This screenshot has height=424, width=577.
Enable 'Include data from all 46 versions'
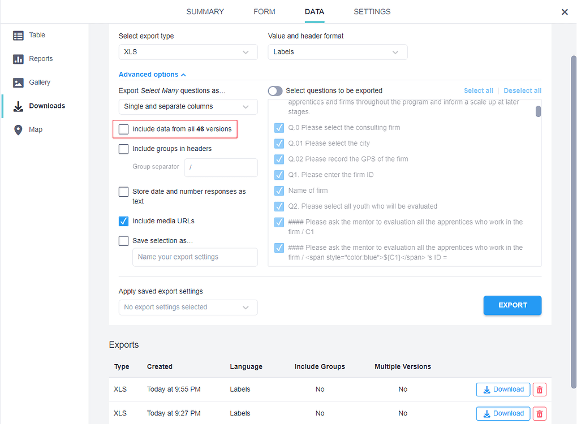coord(123,129)
